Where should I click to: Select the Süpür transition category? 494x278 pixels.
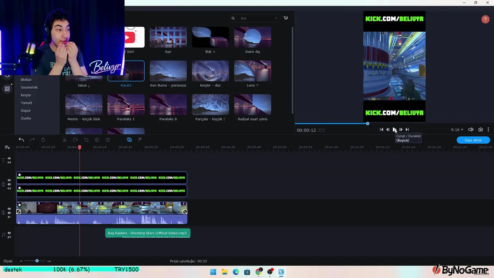[x=25, y=110]
